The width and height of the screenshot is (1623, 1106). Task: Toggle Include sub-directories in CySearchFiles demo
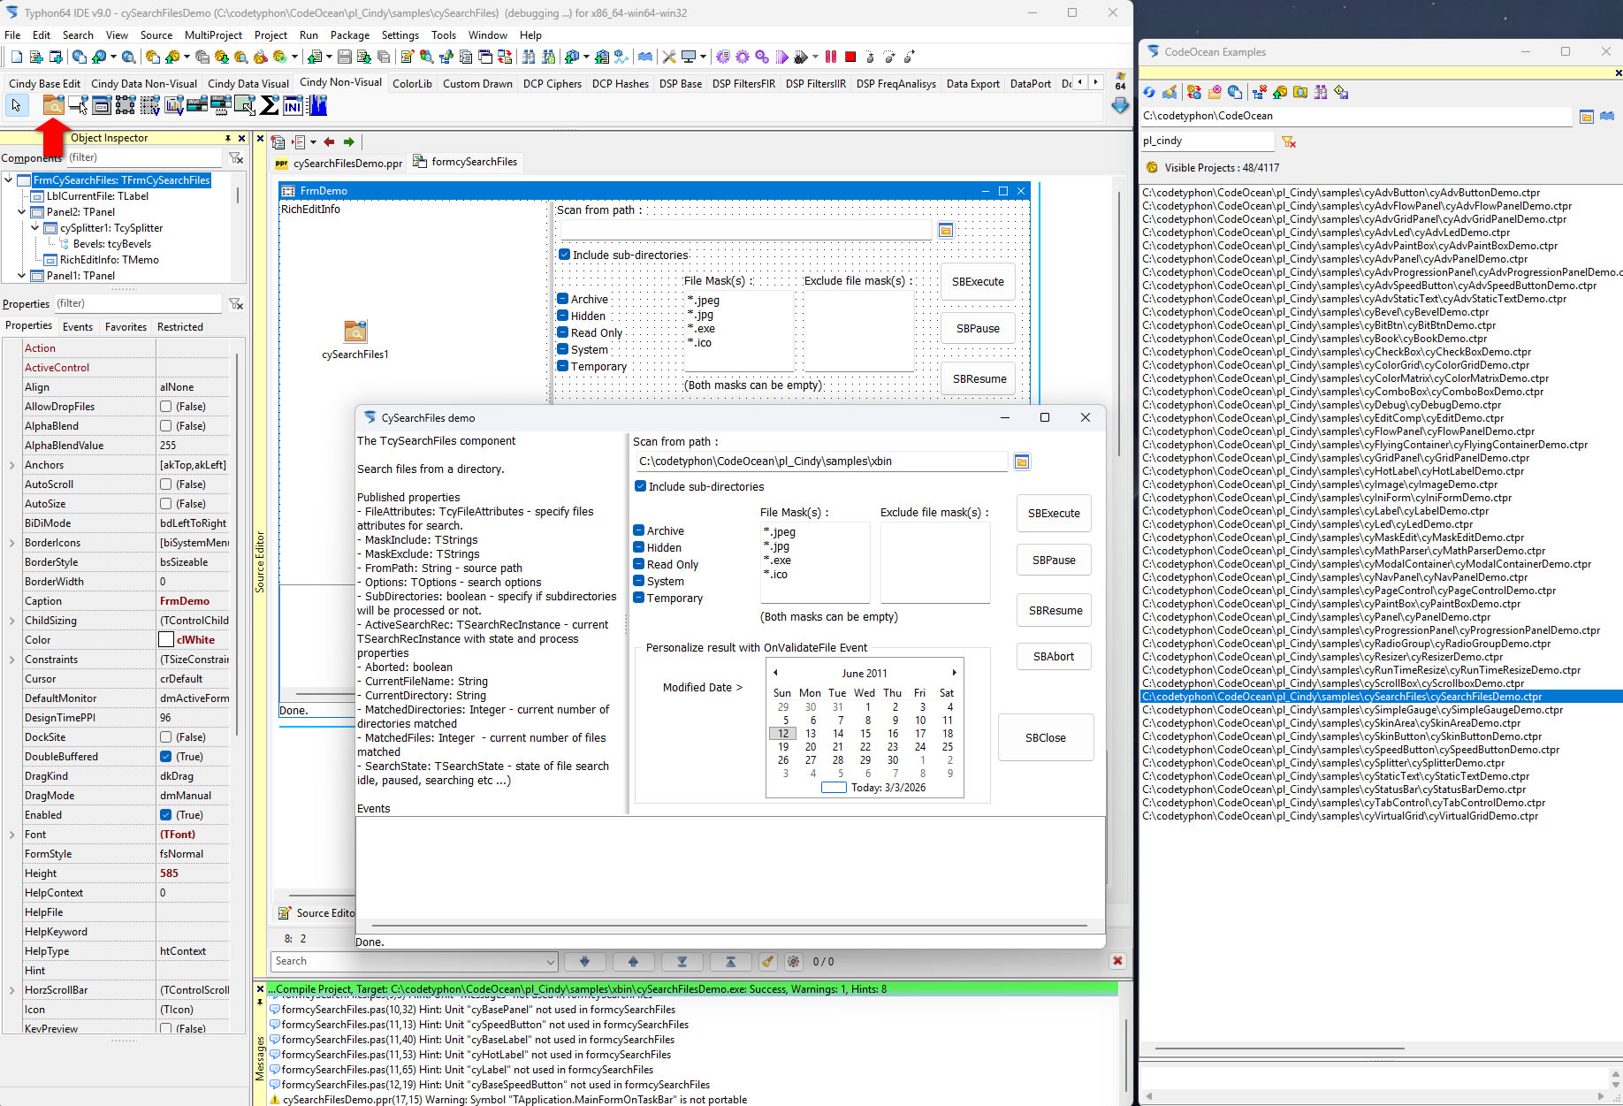point(641,486)
